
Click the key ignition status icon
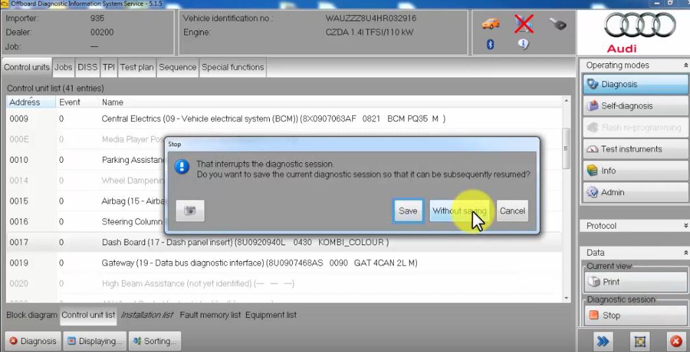click(557, 24)
